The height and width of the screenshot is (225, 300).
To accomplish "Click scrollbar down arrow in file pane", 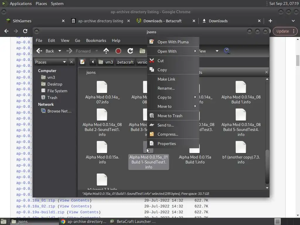I will pyautogui.click(x=267, y=188).
